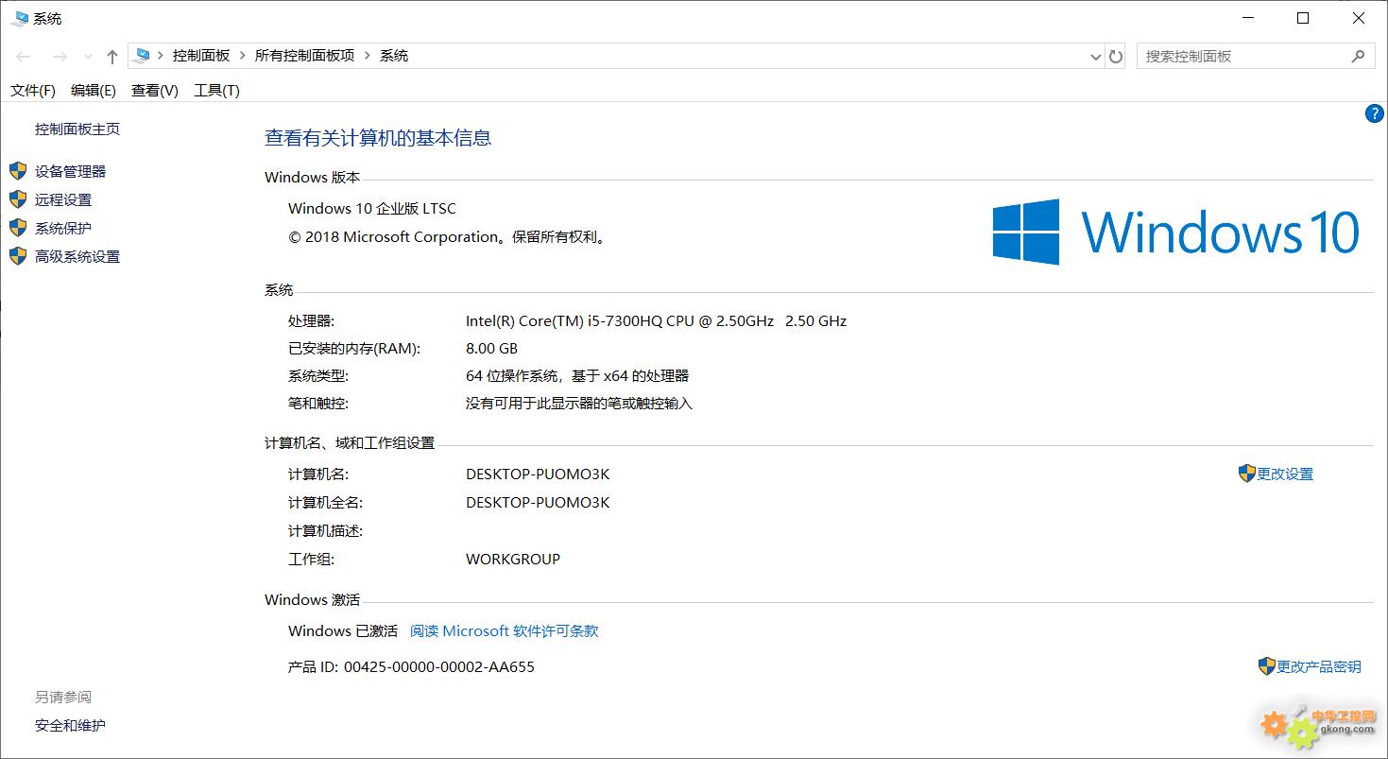
Task: Go back using the Back arrow
Action: click(24, 57)
